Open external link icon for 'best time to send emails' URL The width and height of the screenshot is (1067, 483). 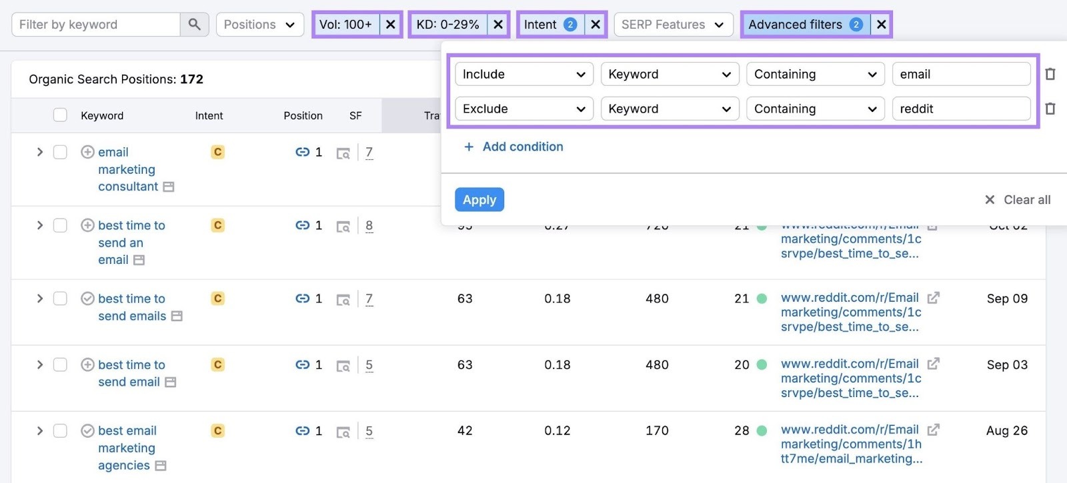coord(934,298)
